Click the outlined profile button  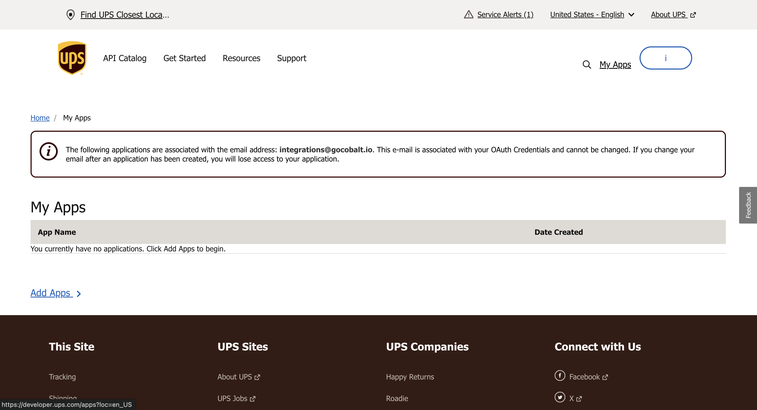[665, 58]
